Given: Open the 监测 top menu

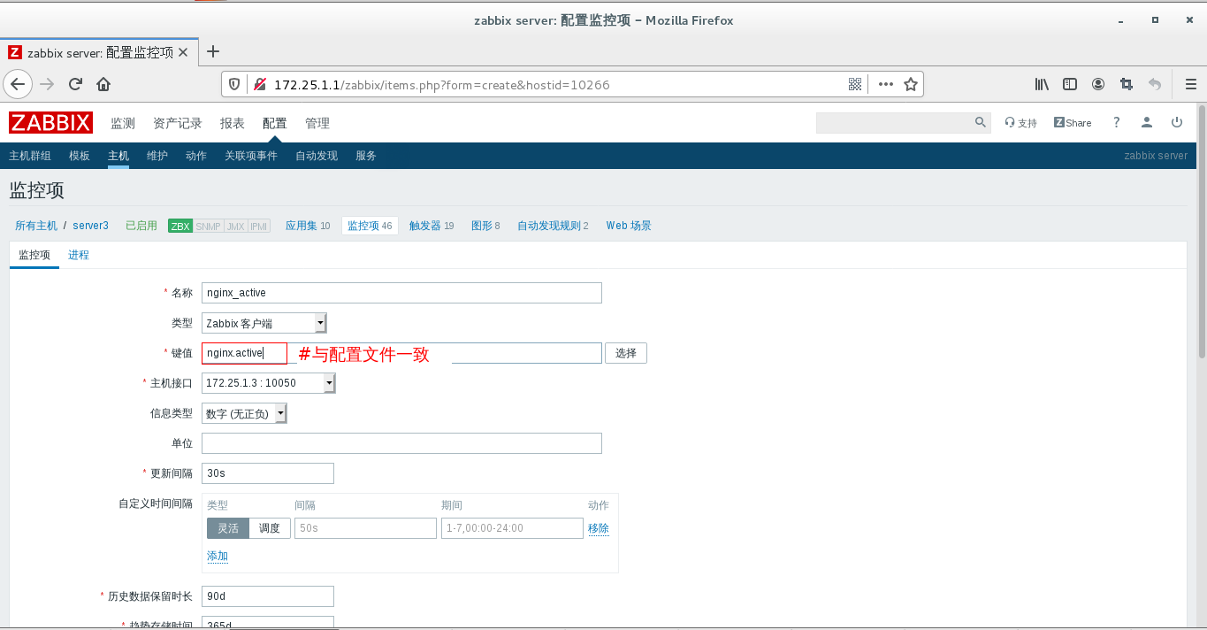Looking at the screenshot, I should pos(123,123).
